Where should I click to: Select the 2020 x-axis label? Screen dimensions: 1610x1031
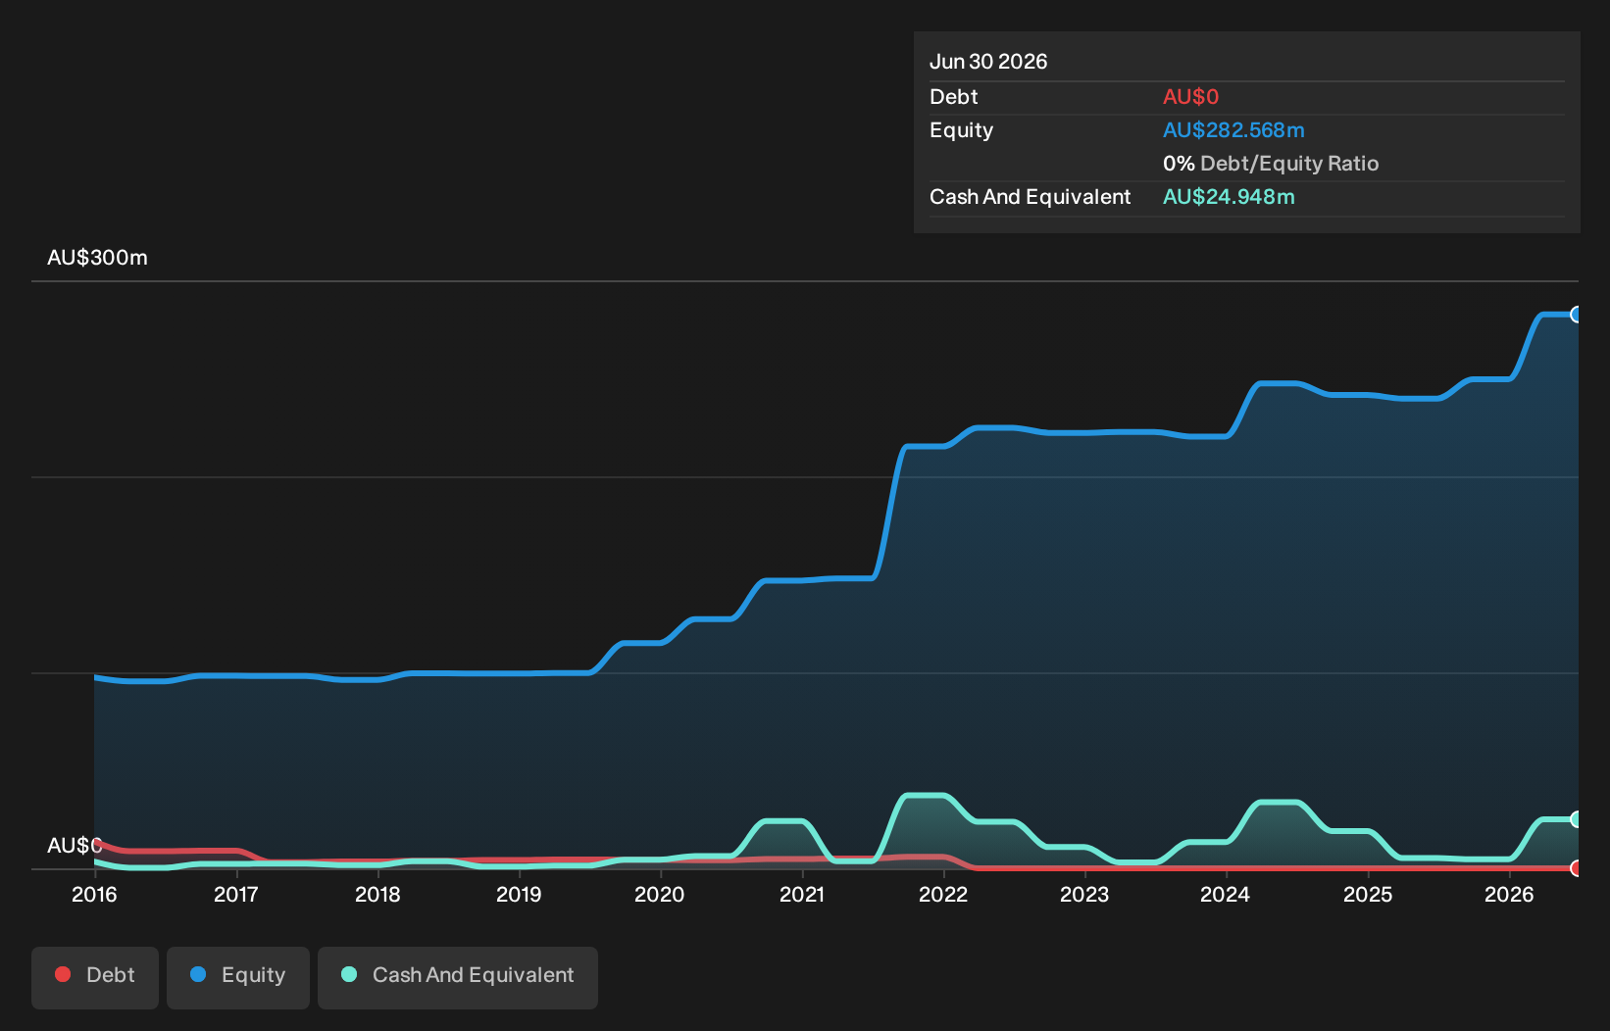(x=660, y=894)
